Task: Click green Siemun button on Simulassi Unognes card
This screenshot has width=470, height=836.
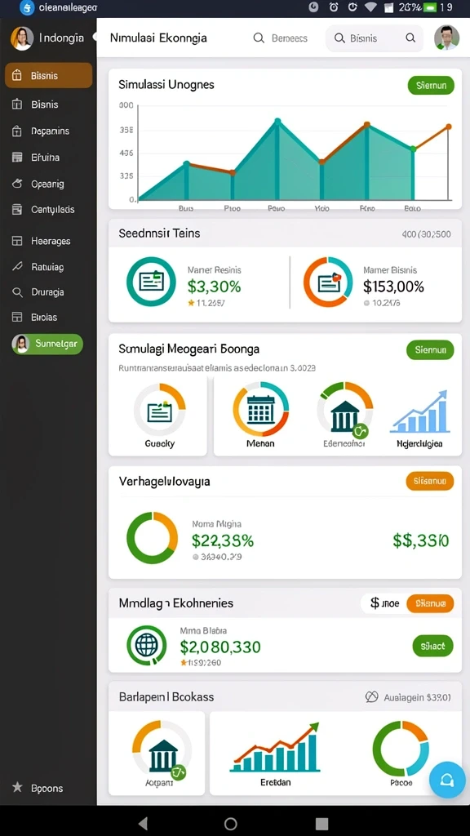Action: [x=431, y=85]
